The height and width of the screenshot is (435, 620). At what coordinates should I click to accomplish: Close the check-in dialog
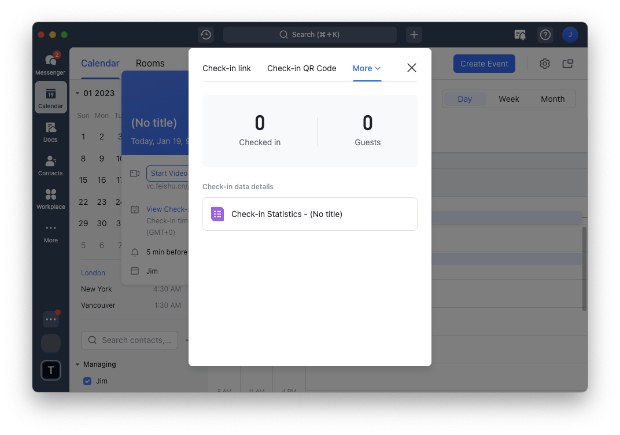coord(412,68)
